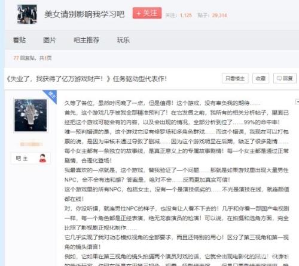Click the red 关注 follow button
This screenshot has width=299, height=266.
[147, 13]
